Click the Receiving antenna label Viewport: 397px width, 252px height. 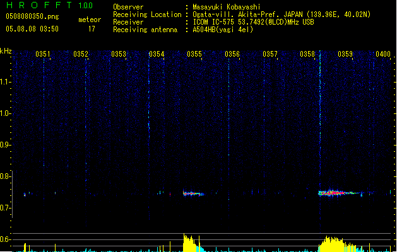coord(145,30)
